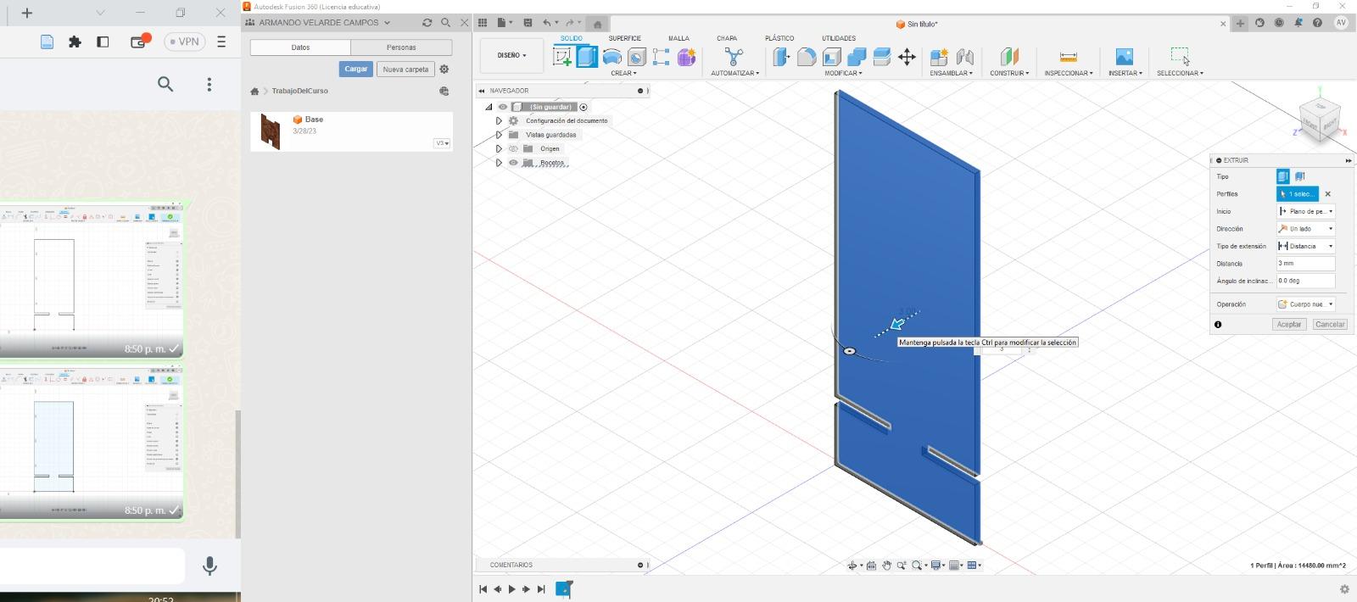Activate the Move/Copy arrows tool
Viewport: 1357px width, 602px height.
click(907, 57)
